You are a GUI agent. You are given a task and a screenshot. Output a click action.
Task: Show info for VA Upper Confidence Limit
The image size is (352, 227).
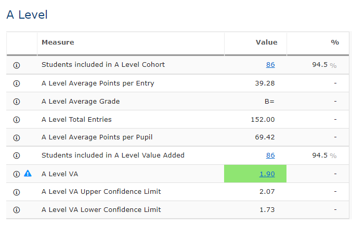click(x=16, y=192)
